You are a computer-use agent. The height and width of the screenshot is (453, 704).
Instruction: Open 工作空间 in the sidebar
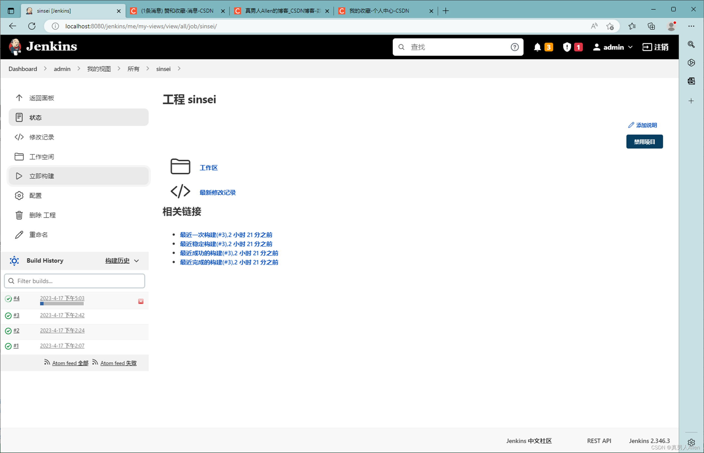tap(42, 156)
